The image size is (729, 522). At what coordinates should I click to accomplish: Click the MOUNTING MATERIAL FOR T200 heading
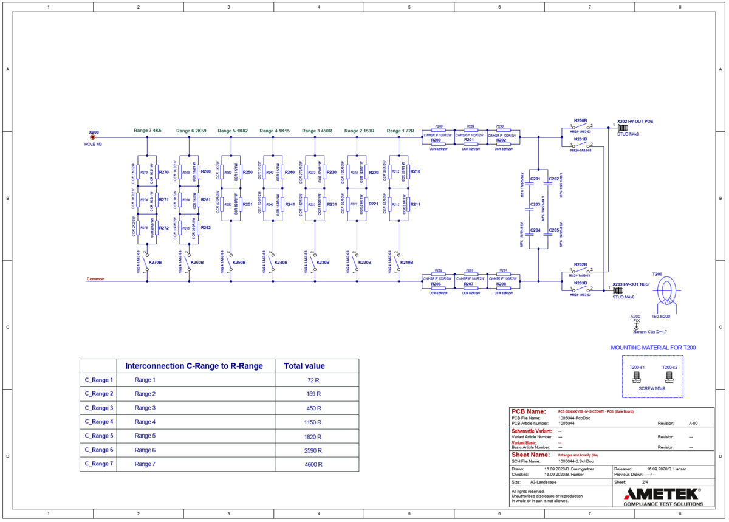click(652, 348)
